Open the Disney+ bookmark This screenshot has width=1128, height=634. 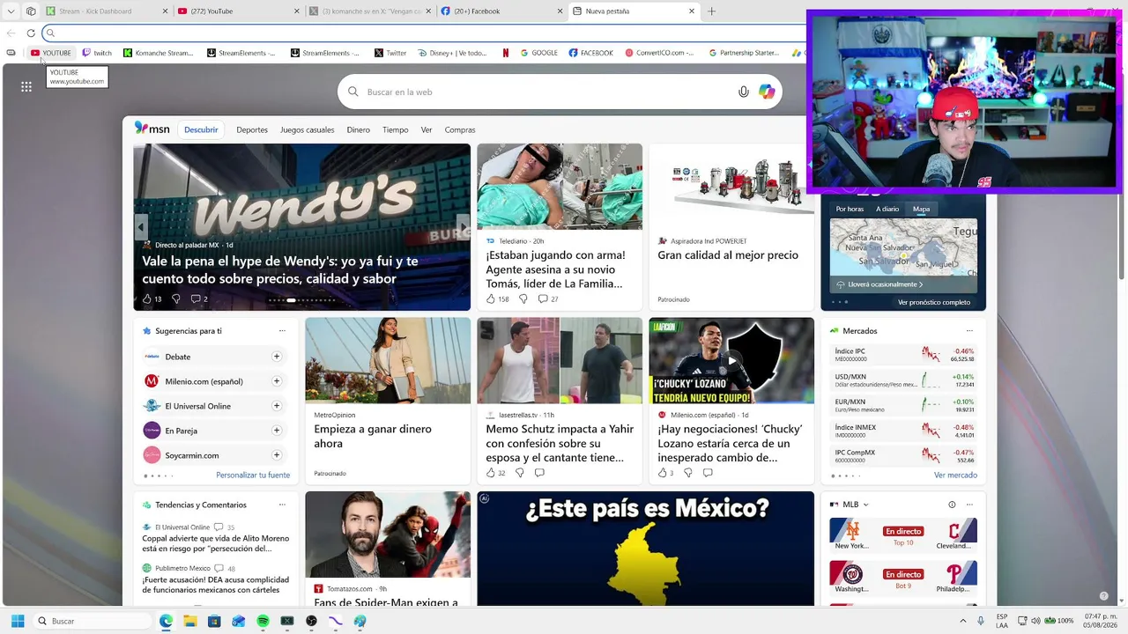coord(452,53)
